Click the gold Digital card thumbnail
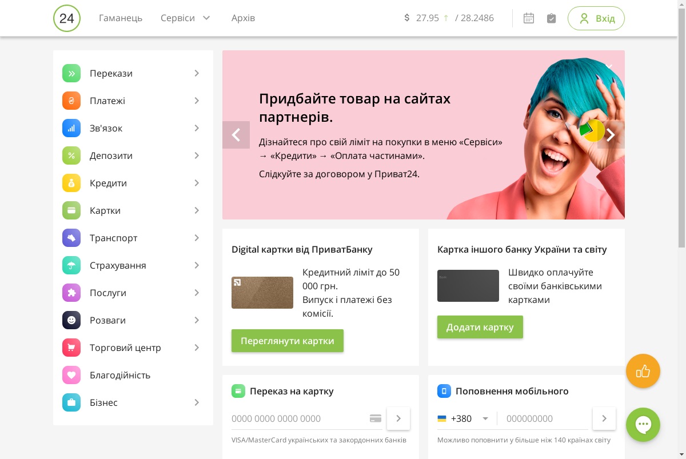 click(262, 293)
